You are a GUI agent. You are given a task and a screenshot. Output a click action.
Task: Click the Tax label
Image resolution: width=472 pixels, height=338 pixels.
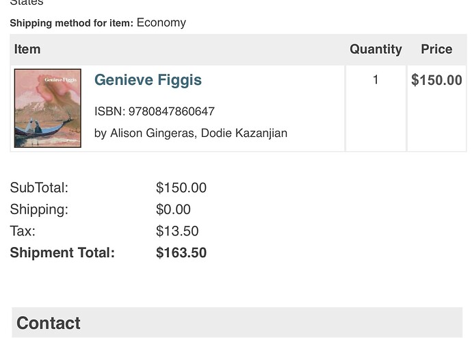click(23, 231)
